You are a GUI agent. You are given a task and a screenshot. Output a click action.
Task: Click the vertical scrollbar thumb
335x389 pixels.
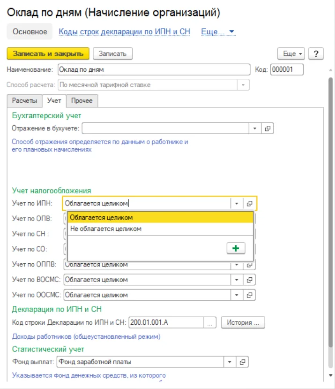tap(330, 212)
